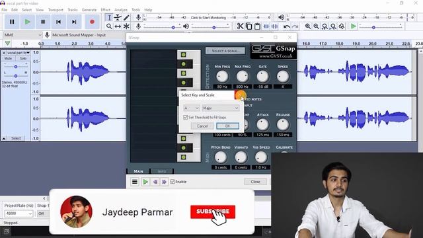Toggle the second GSnap piano key note
The height and width of the screenshot is (238, 423).
[184, 64]
